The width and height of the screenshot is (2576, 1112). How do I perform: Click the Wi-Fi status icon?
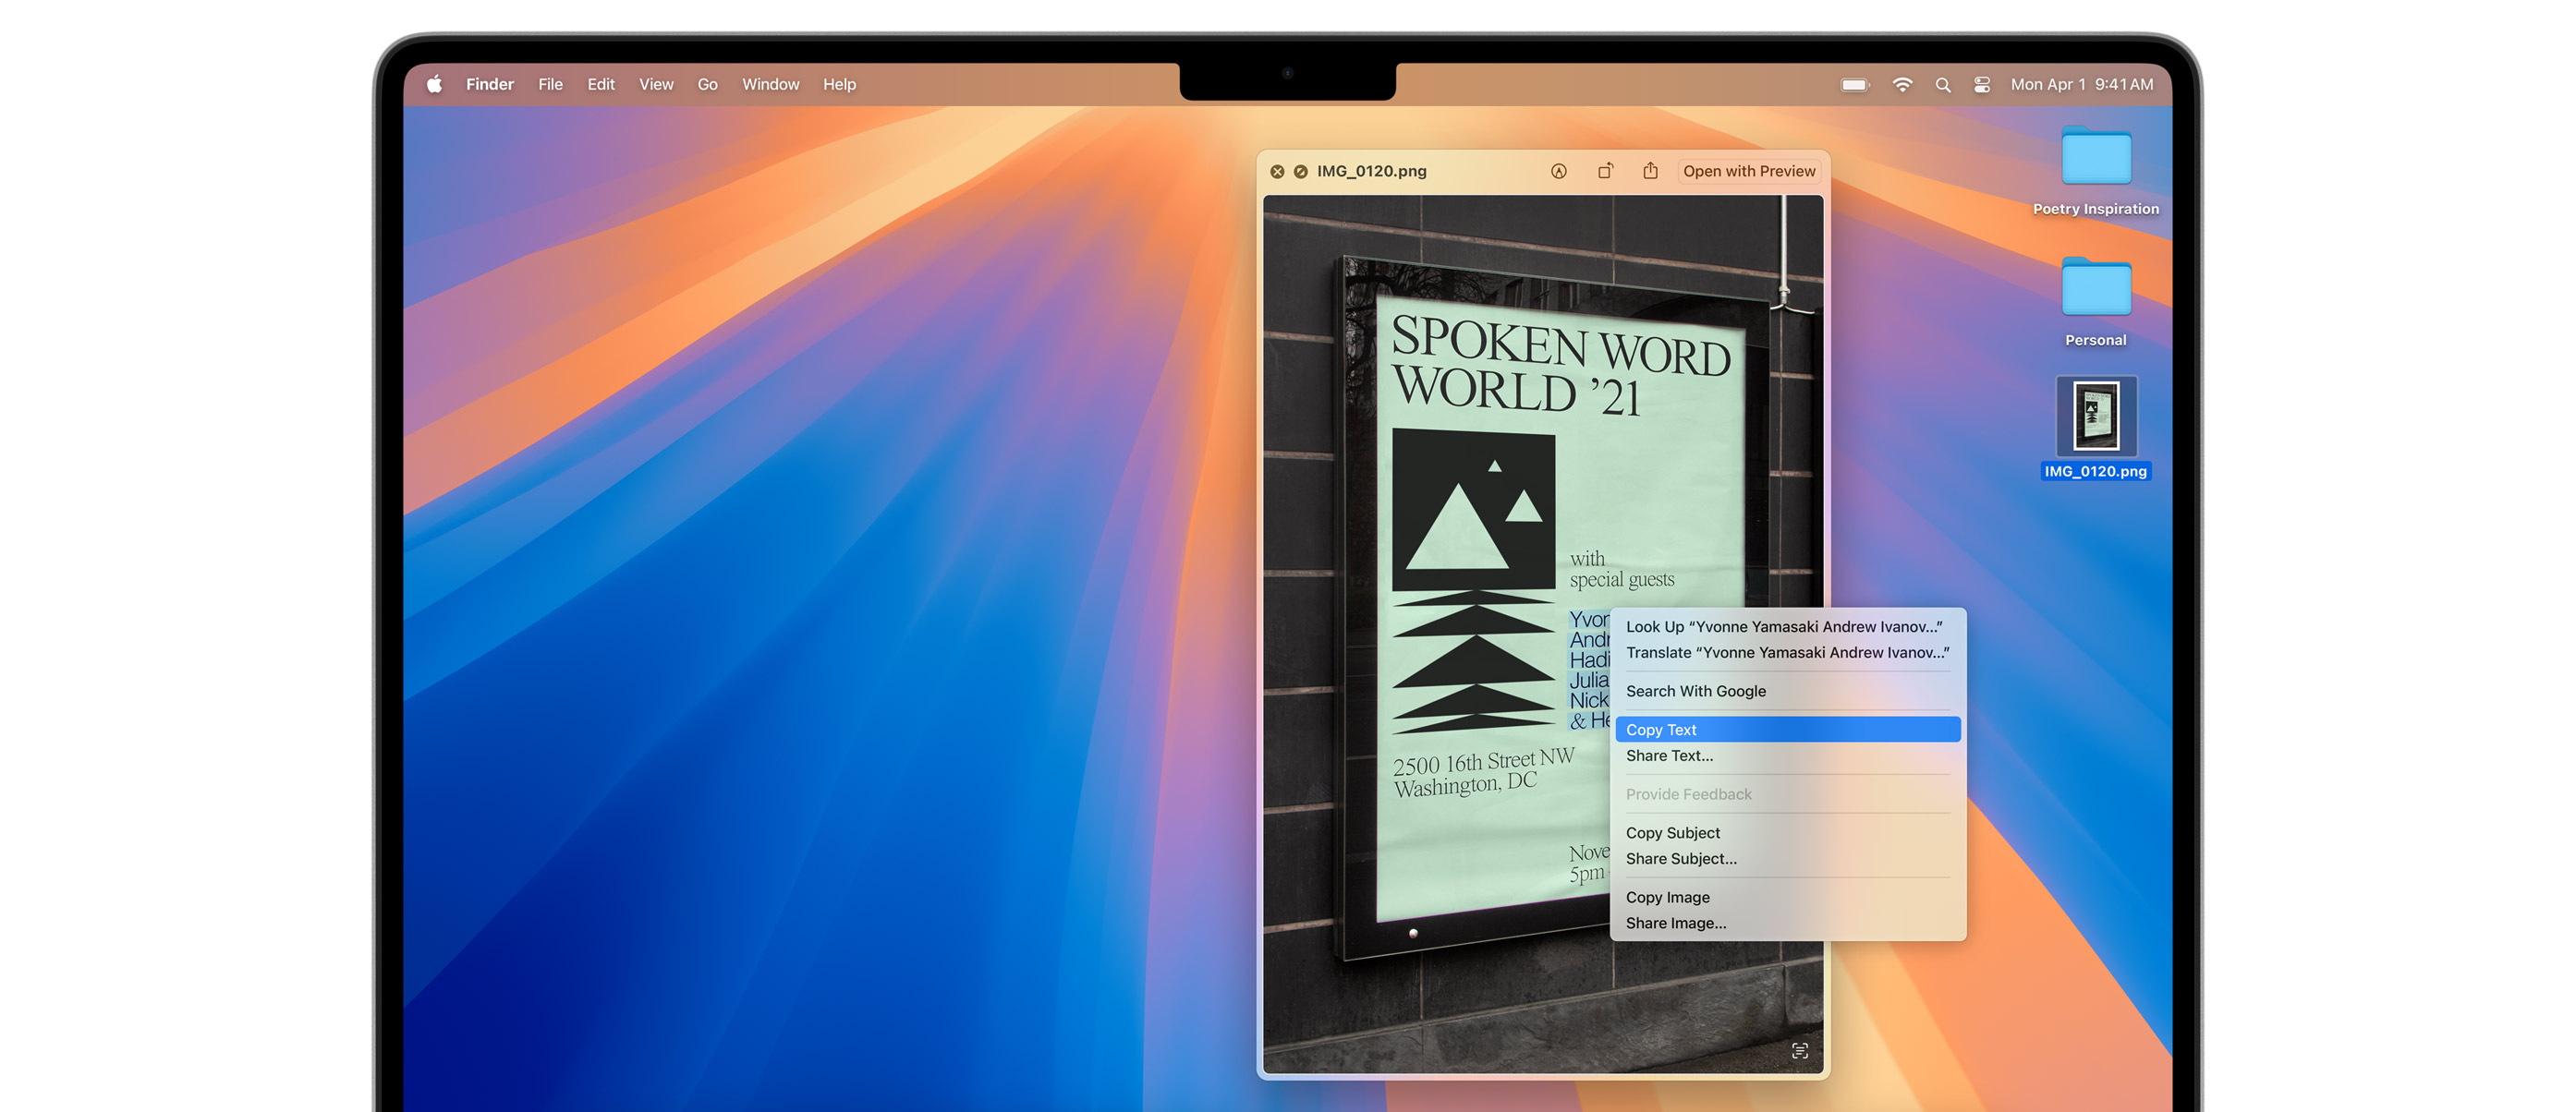click(x=1902, y=85)
